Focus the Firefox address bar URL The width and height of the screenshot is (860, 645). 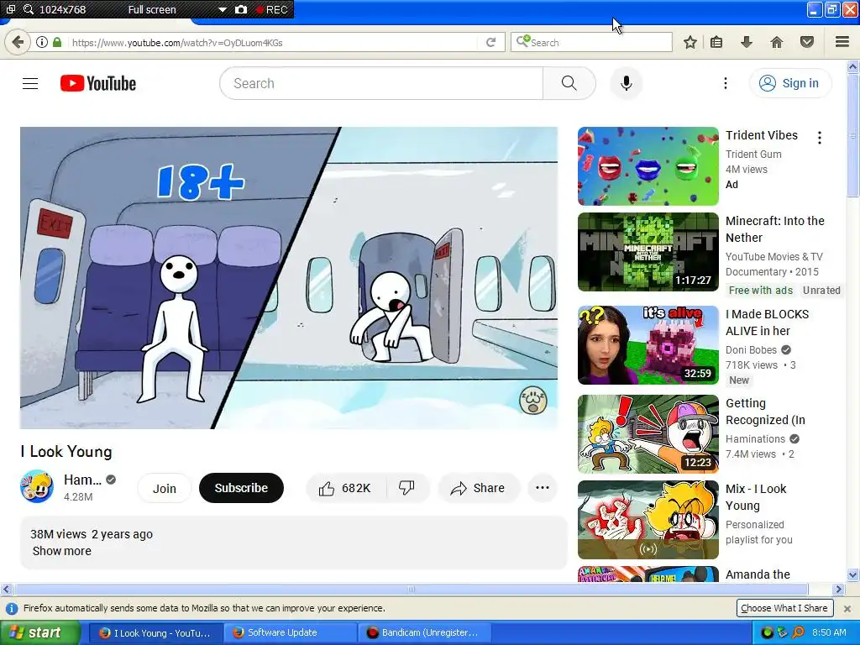(275, 42)
